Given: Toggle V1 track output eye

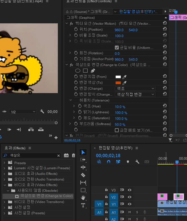Looking at the screenshot, I should [x=130, y=204].
